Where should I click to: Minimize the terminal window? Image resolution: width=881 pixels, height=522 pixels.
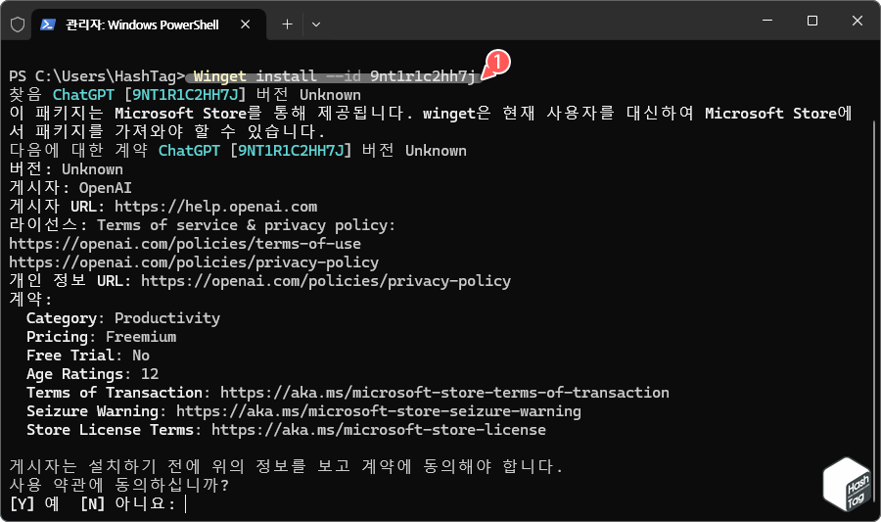766,21
